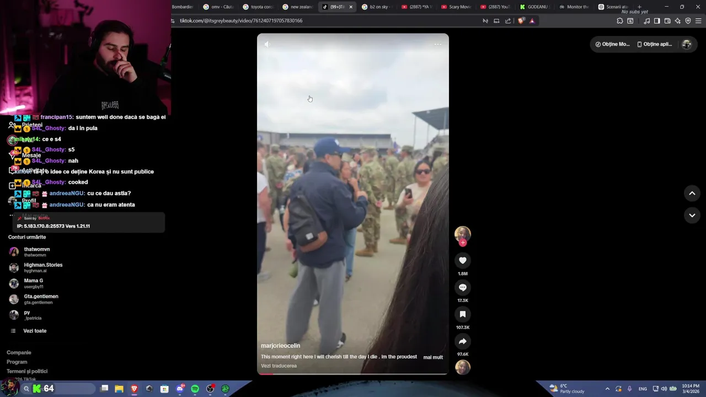Screen dimensions: 706x397
Task: Open the browser extensions puzzle icon
Action: point(620,21)
